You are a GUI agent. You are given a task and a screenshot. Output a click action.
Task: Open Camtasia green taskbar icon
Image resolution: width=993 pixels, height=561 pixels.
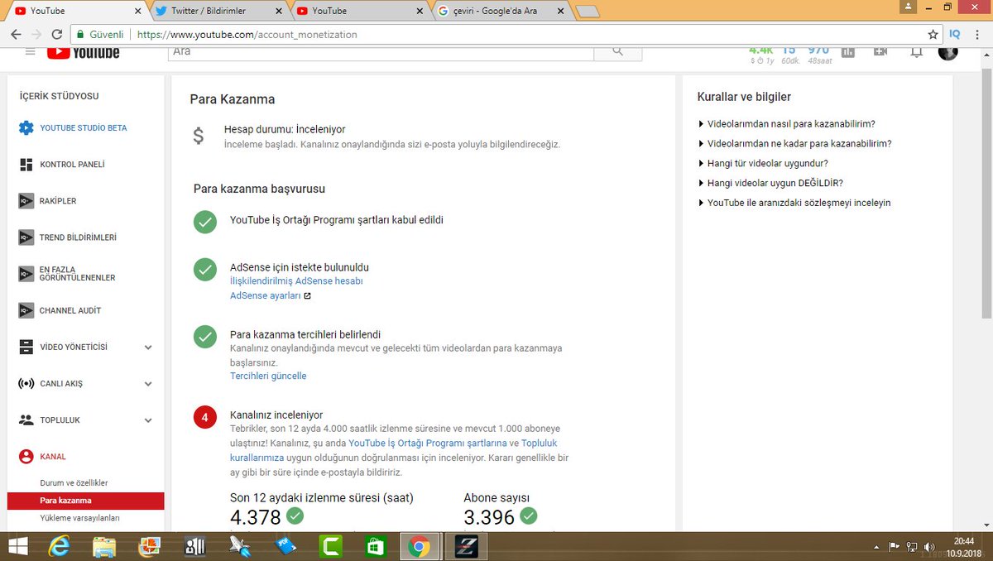point(330,546)
